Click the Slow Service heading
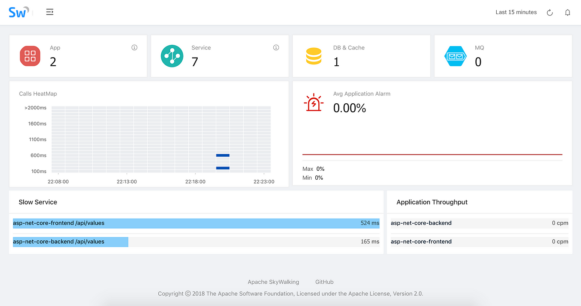The image size is (581, 306). click(x=38, y=202)
